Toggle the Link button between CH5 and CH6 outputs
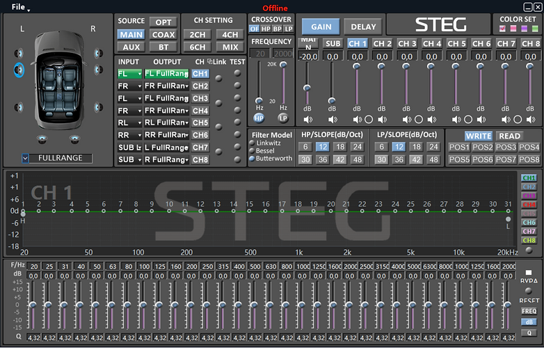This screenshot has width=544, height=348. click(218, 127)
